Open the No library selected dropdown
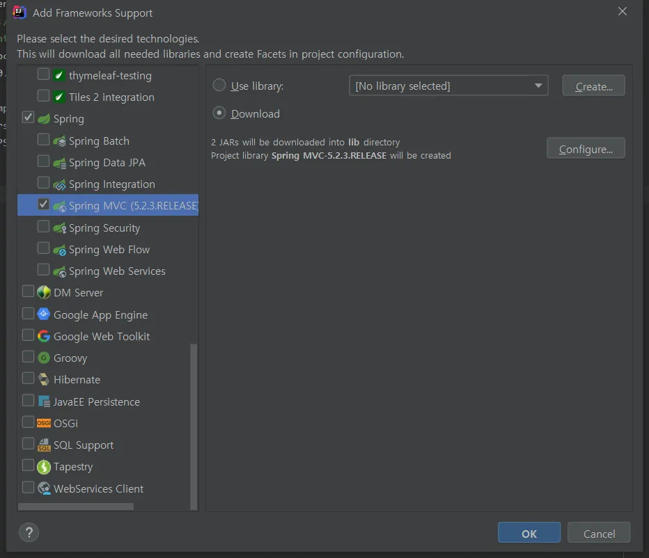This screenshot has height=558, width=649. [448, 86]
